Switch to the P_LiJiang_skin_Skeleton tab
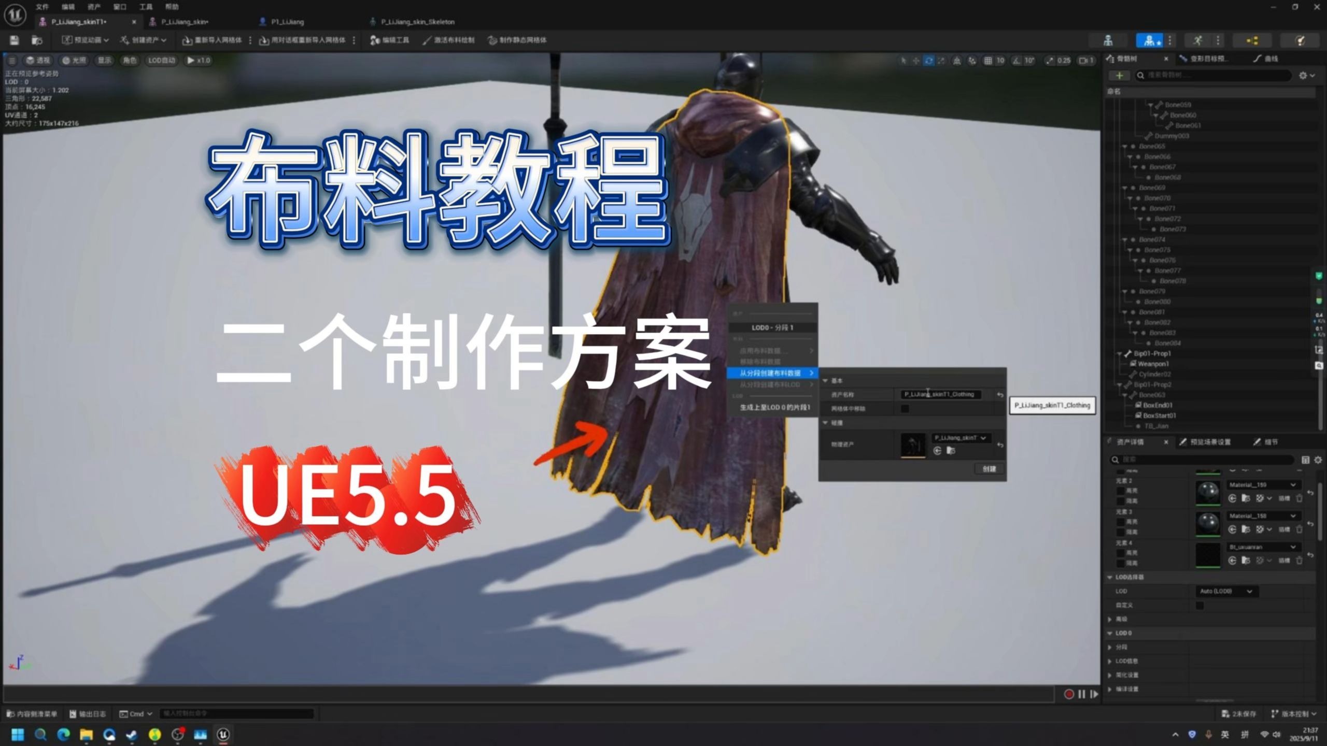The width and height of the screenshot is (1327, 746). point(412,22)
